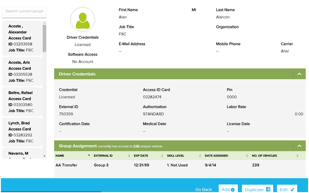
Task: Sort by SKILL LEVEL column arrows
Action: 199,156
